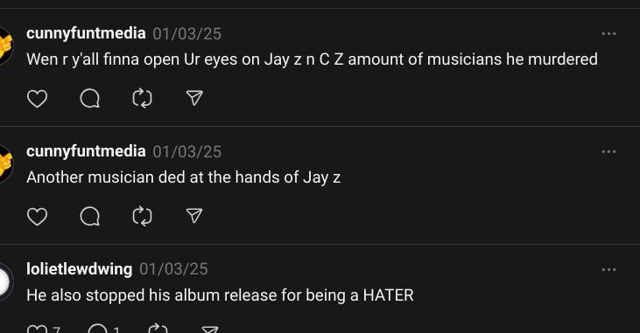
Task: Open more options on 'Another musician ded' post
Action: click(608, 151)
